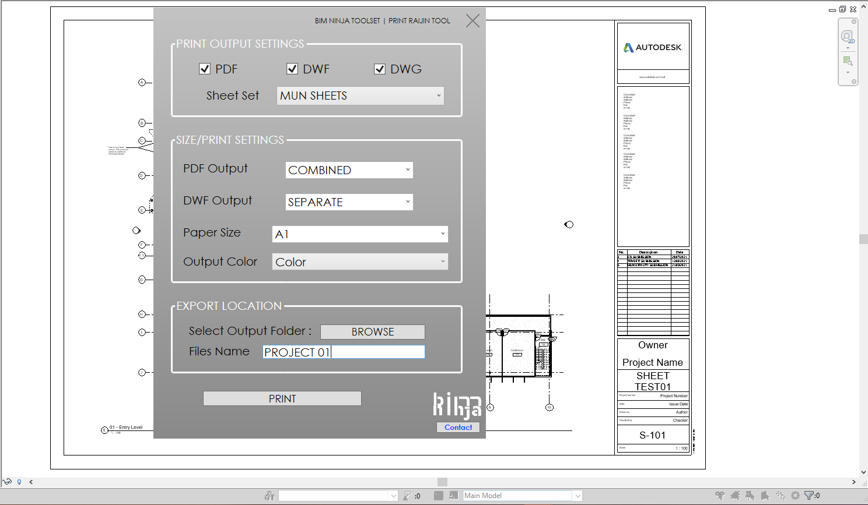The width and height of the screenshot is (868, 505).
Task: Toggle the PDF export checkbox
Action: click(x=205, y=69)
